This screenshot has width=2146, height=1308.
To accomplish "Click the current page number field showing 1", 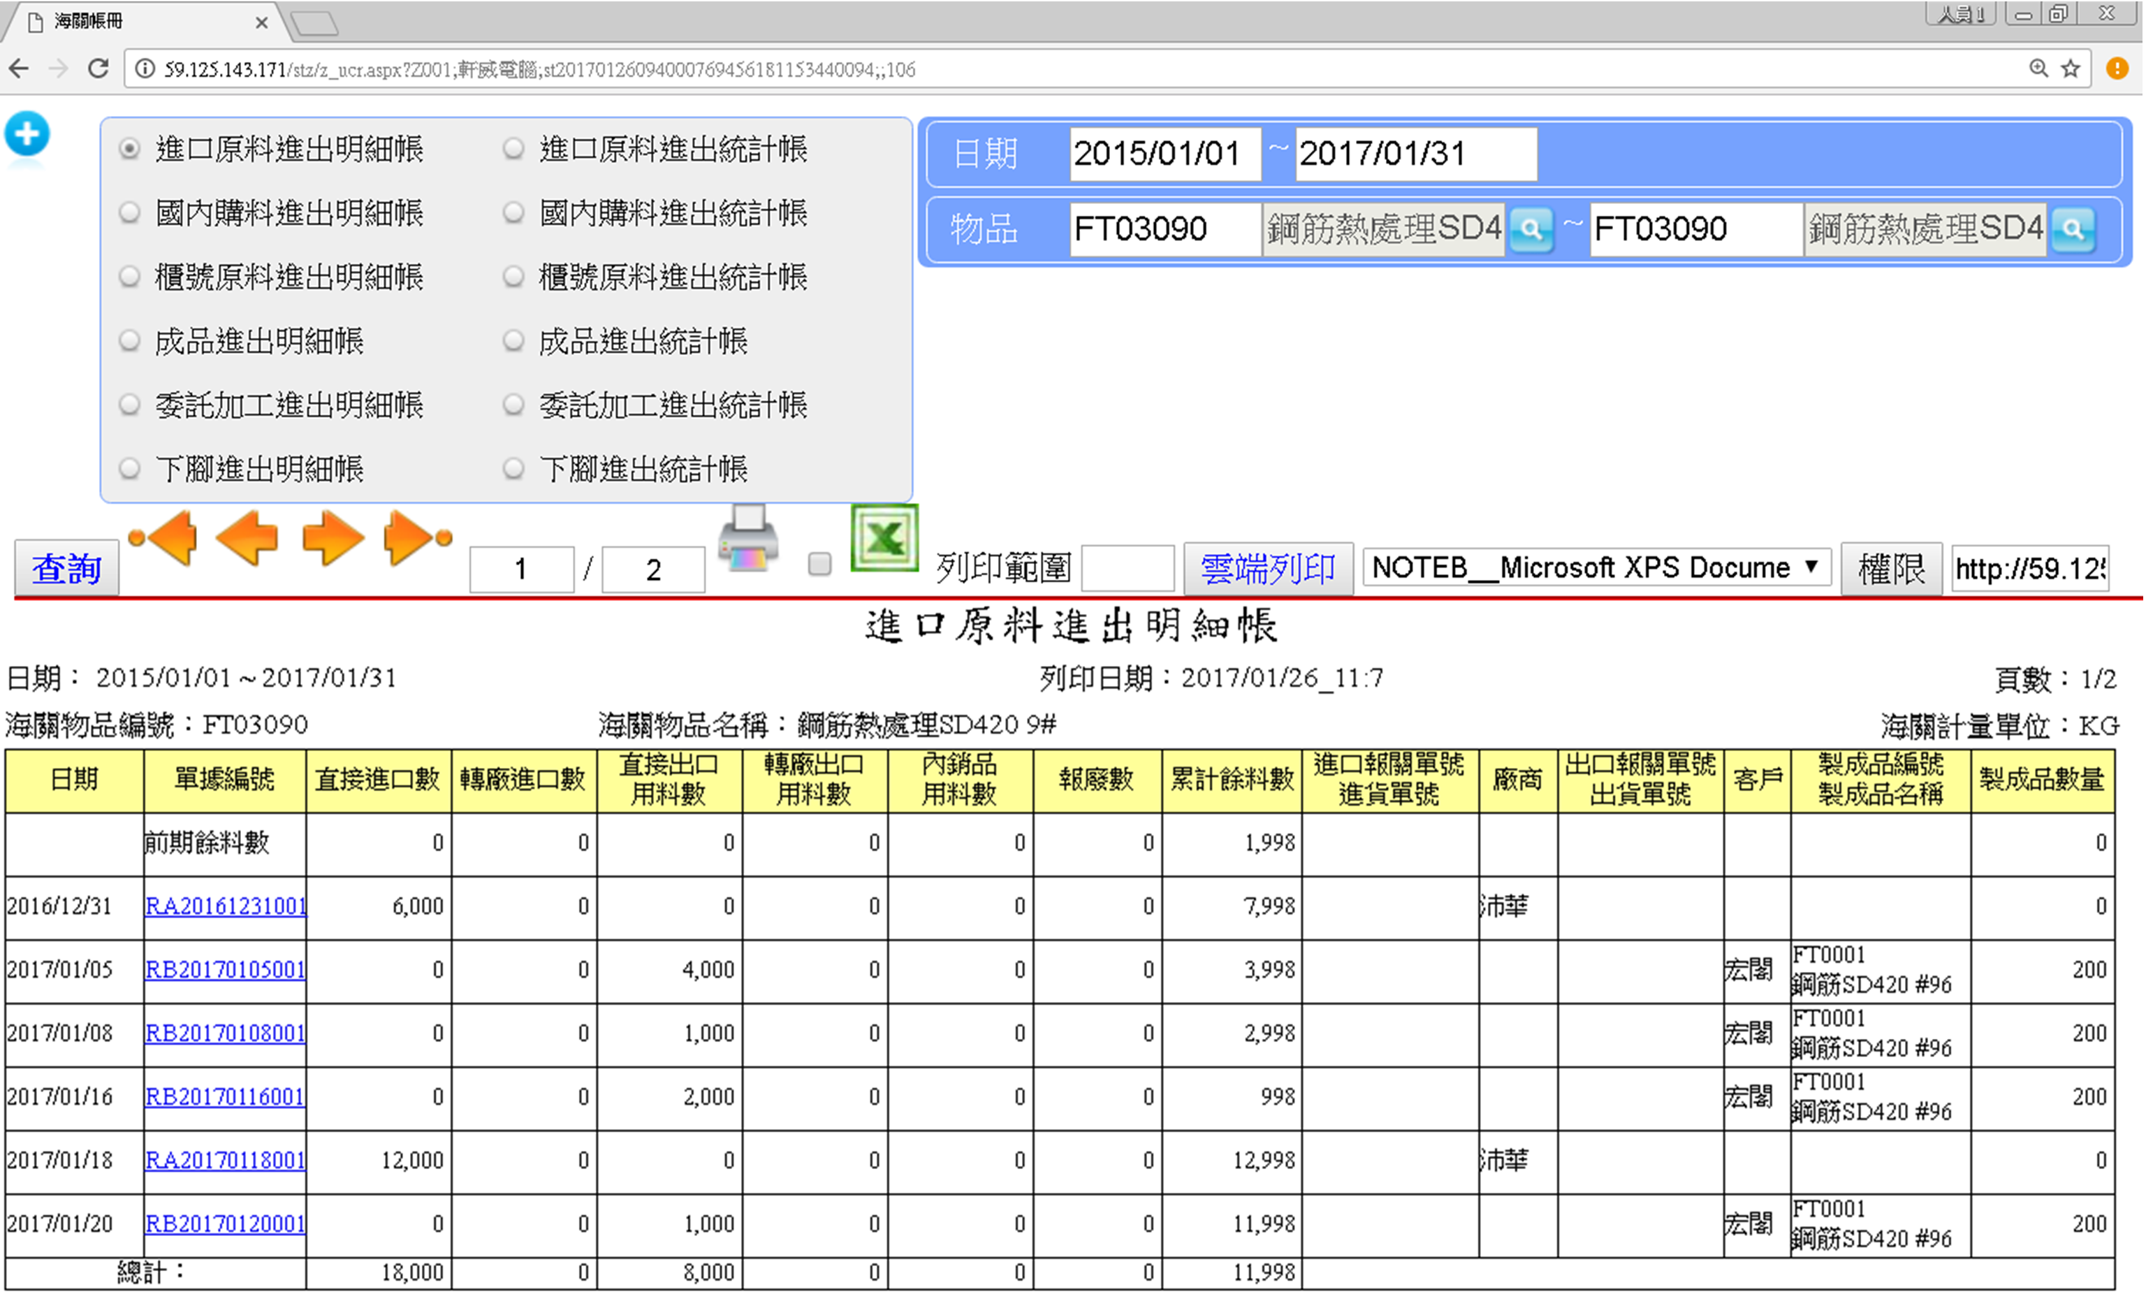I will click(521, 569).
